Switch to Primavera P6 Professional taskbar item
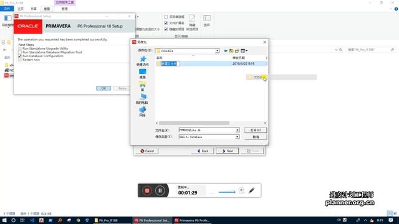Viewport: 399px width, 224px height. (x=193, y=220)
